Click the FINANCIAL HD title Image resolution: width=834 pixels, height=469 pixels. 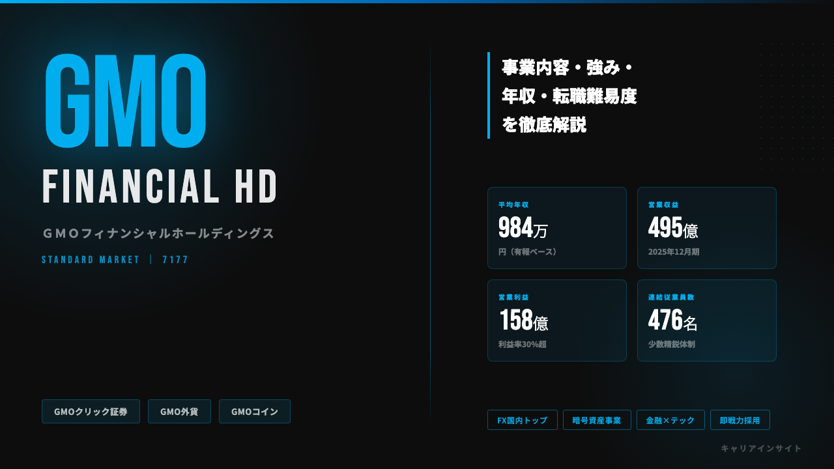click(x=160, y=186)
